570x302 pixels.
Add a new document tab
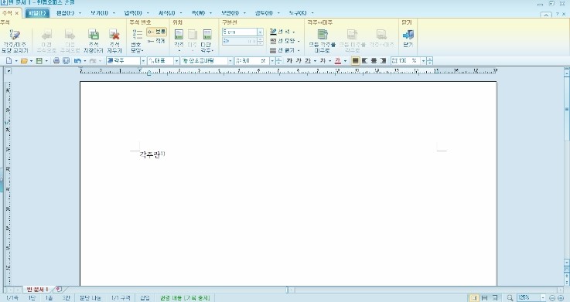(59, 290)
